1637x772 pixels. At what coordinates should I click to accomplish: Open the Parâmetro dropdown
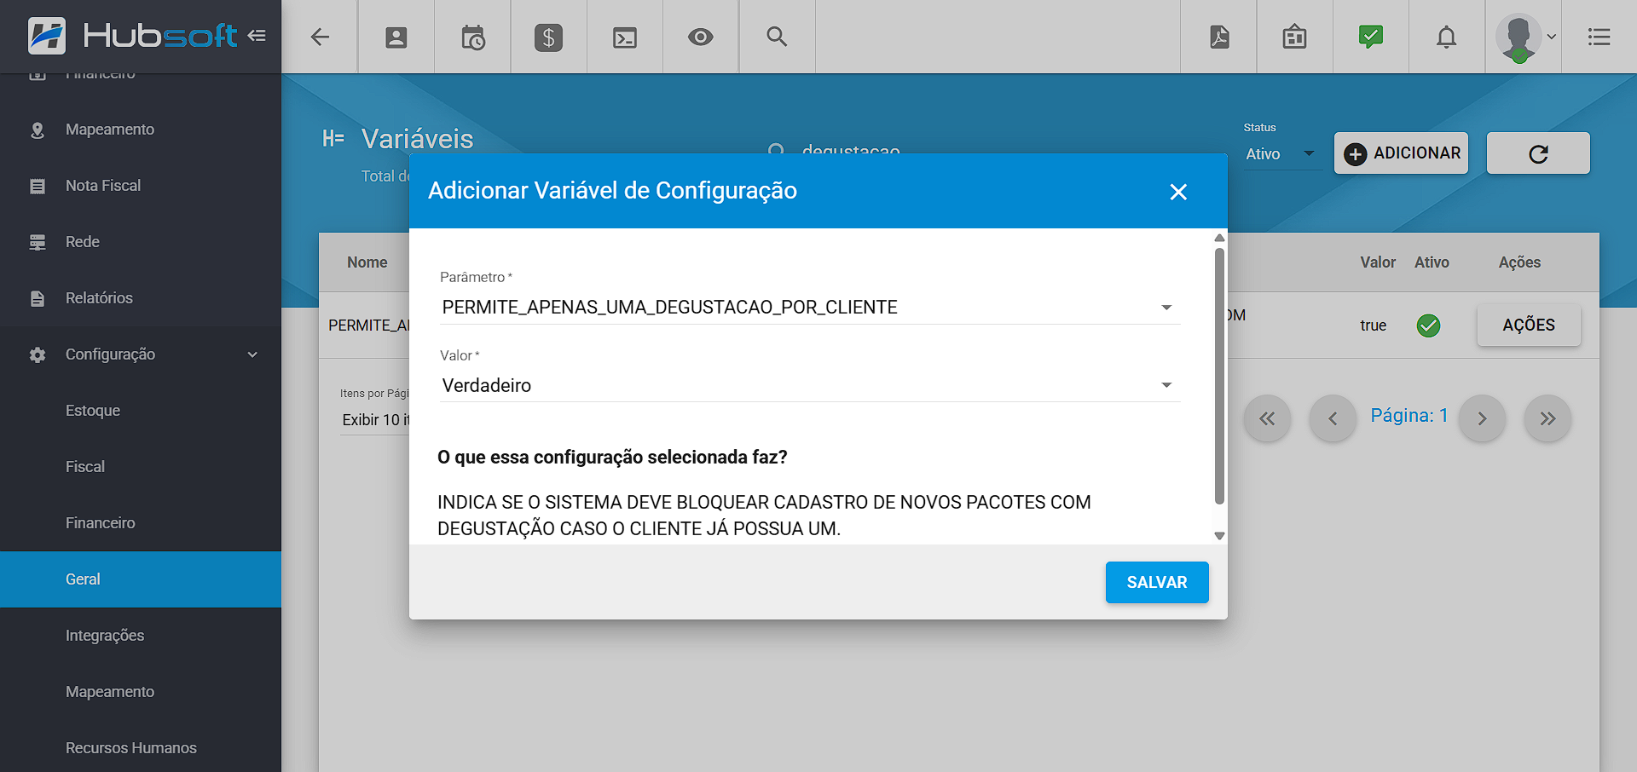coord(810,307)
